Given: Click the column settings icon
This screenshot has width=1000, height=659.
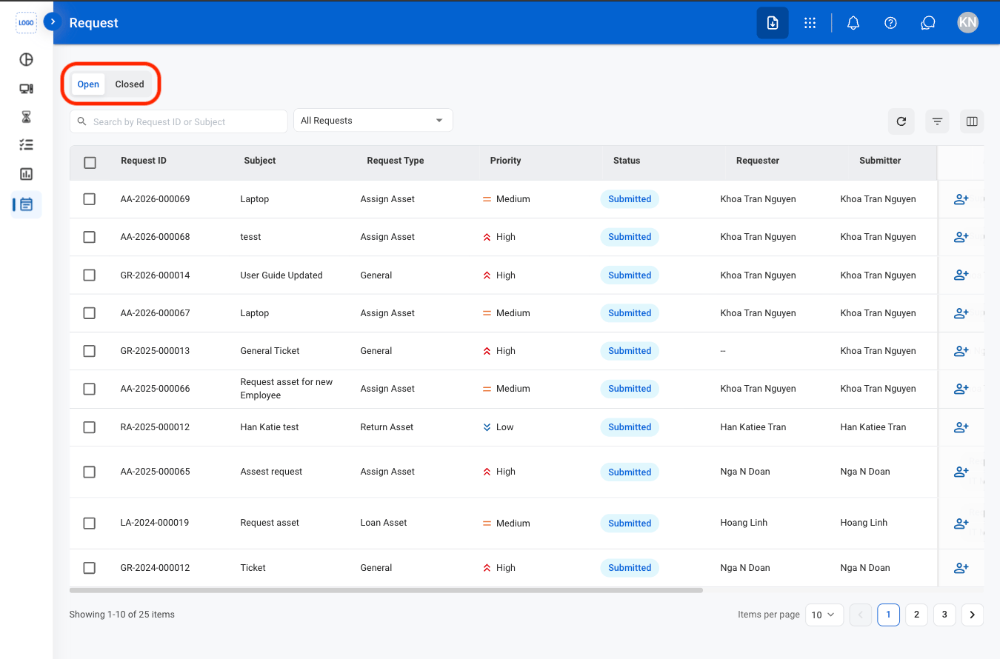Looking at the screenshot, I should [973, 121].
